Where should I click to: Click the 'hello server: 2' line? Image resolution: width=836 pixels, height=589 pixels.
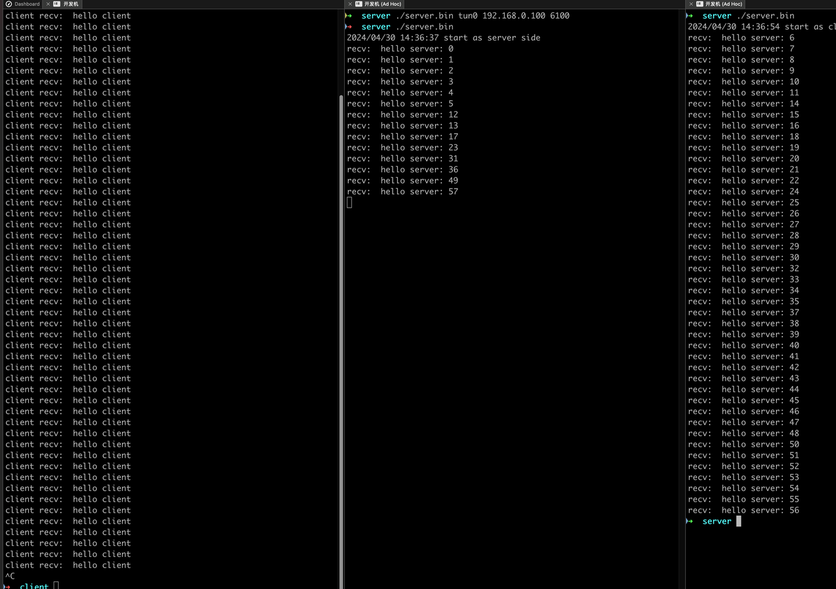[400, 71]
